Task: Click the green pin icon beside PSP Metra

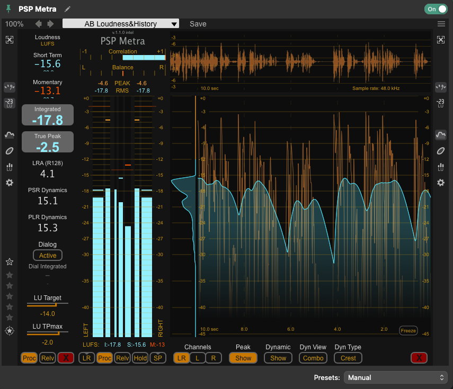Action: [8, 9]
